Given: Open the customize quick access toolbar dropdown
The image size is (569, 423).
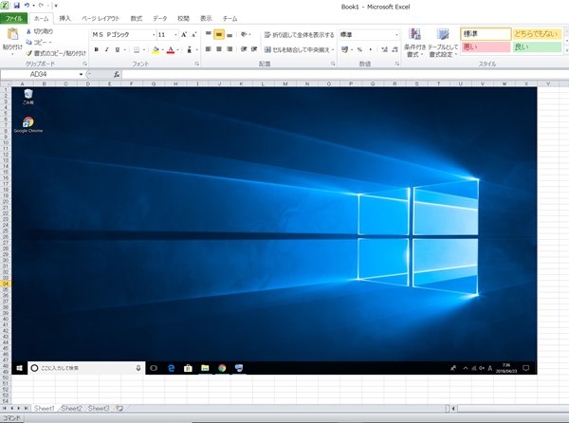Looking at the screenshot, I should point(56,6).
